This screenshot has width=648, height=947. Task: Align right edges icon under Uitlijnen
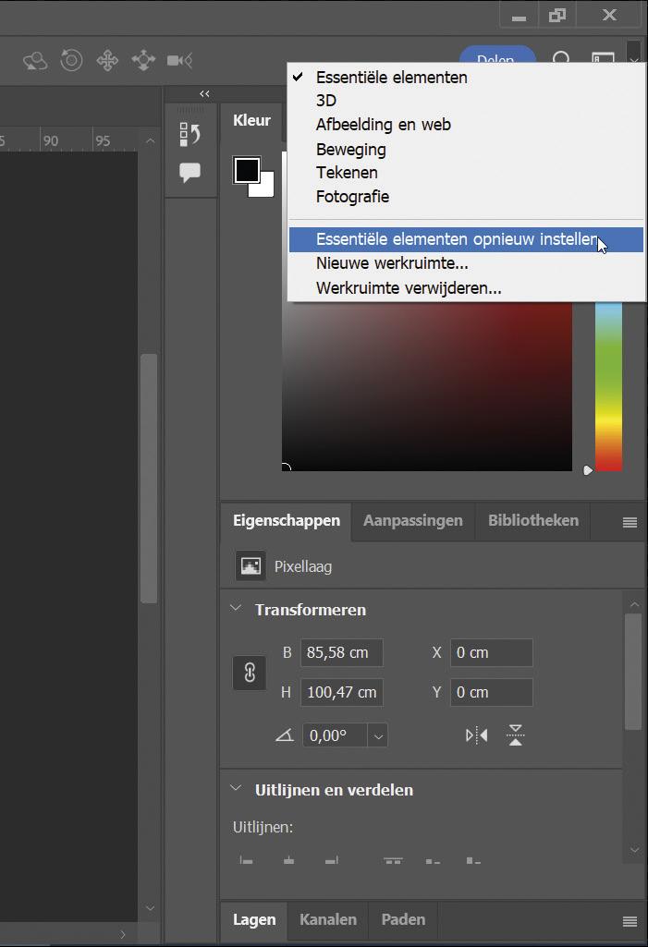click(331, 860)
